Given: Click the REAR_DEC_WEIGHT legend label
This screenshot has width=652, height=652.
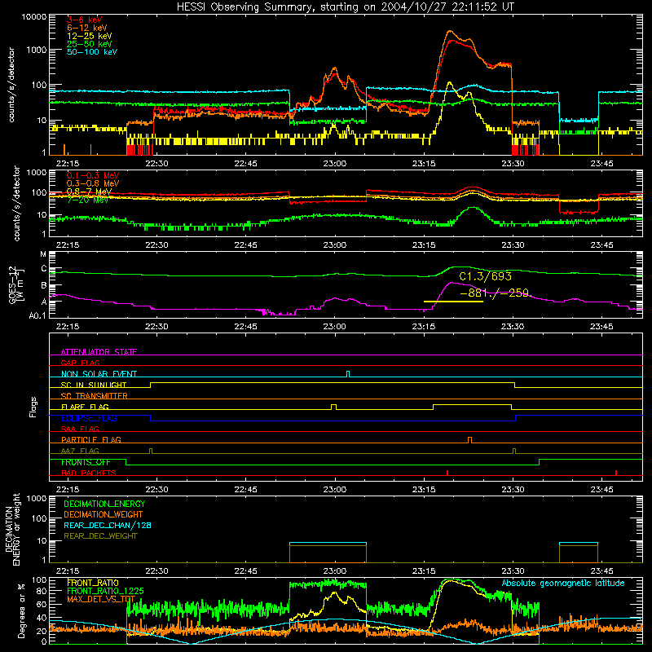Looking at the screenshot, I should [x=100, y=536].
